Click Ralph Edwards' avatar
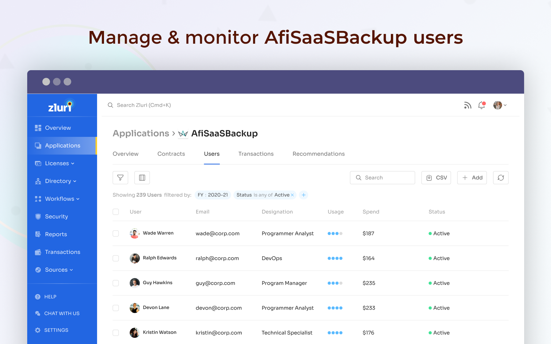The height and width of the screenshot is (344, 551). (135, 258)
